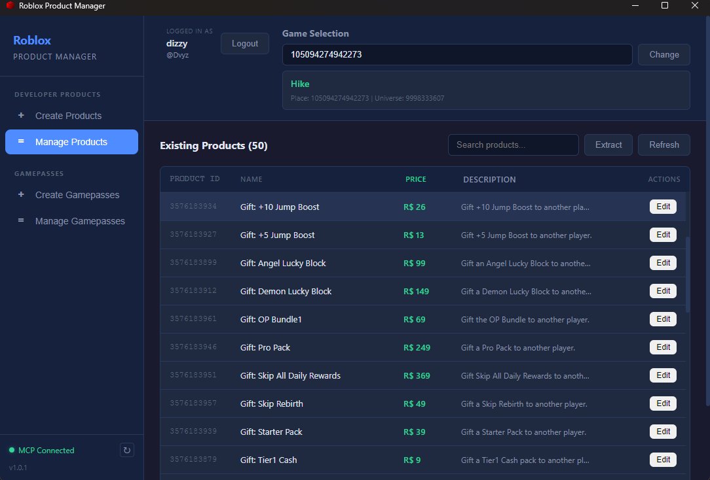Click the PRODUCT ID column header
This screenshot has height=480, width=710.
tap(195, 179)
